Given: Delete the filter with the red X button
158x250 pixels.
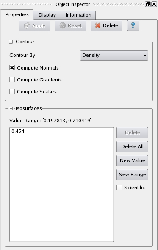Looking at the screenshot, I should click(106, 25).
